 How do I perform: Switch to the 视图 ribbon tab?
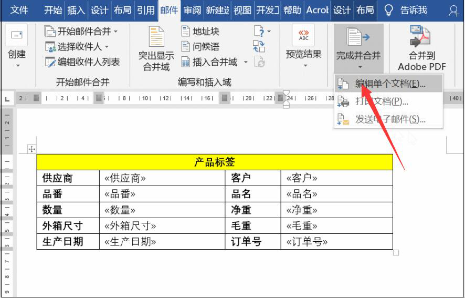[x=242, y=10]
